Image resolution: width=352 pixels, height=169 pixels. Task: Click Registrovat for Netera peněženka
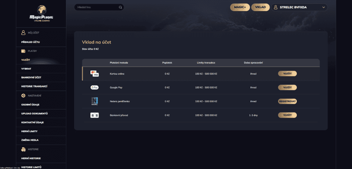[x=287, y=102]
